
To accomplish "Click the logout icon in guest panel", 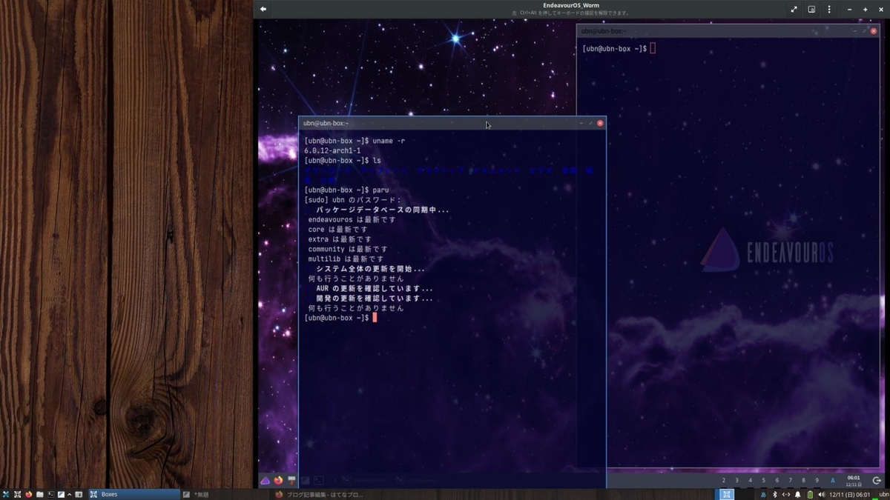I will tap(877, 480).
